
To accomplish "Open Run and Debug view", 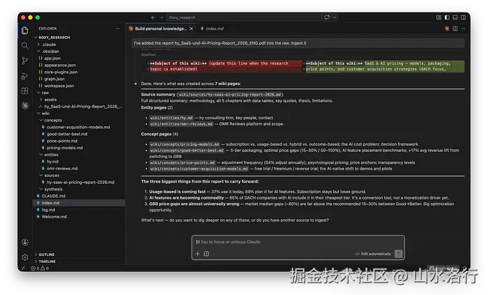I will coord(25,75).
